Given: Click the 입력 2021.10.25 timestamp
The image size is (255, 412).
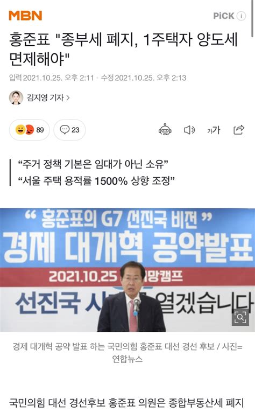Looking at the screenshot, I should 52,78.
